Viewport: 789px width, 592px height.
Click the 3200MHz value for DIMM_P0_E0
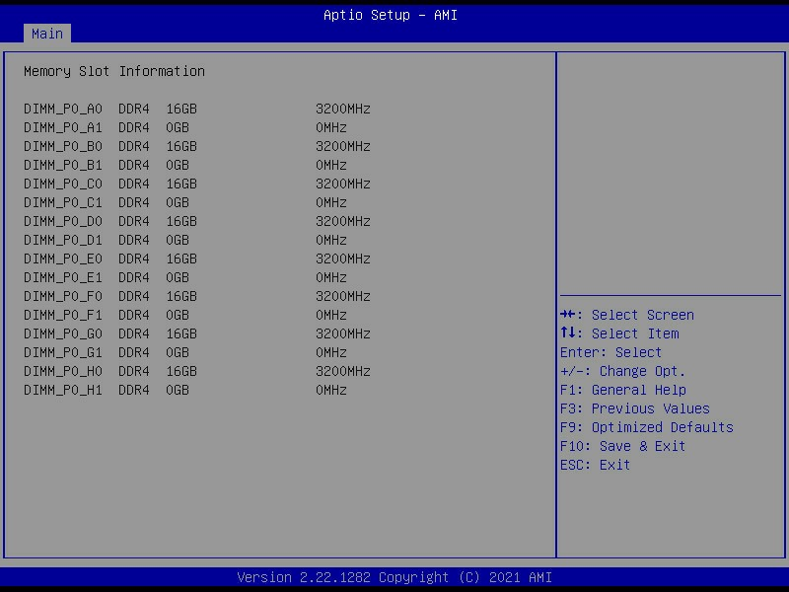click(x=343, y=259)
